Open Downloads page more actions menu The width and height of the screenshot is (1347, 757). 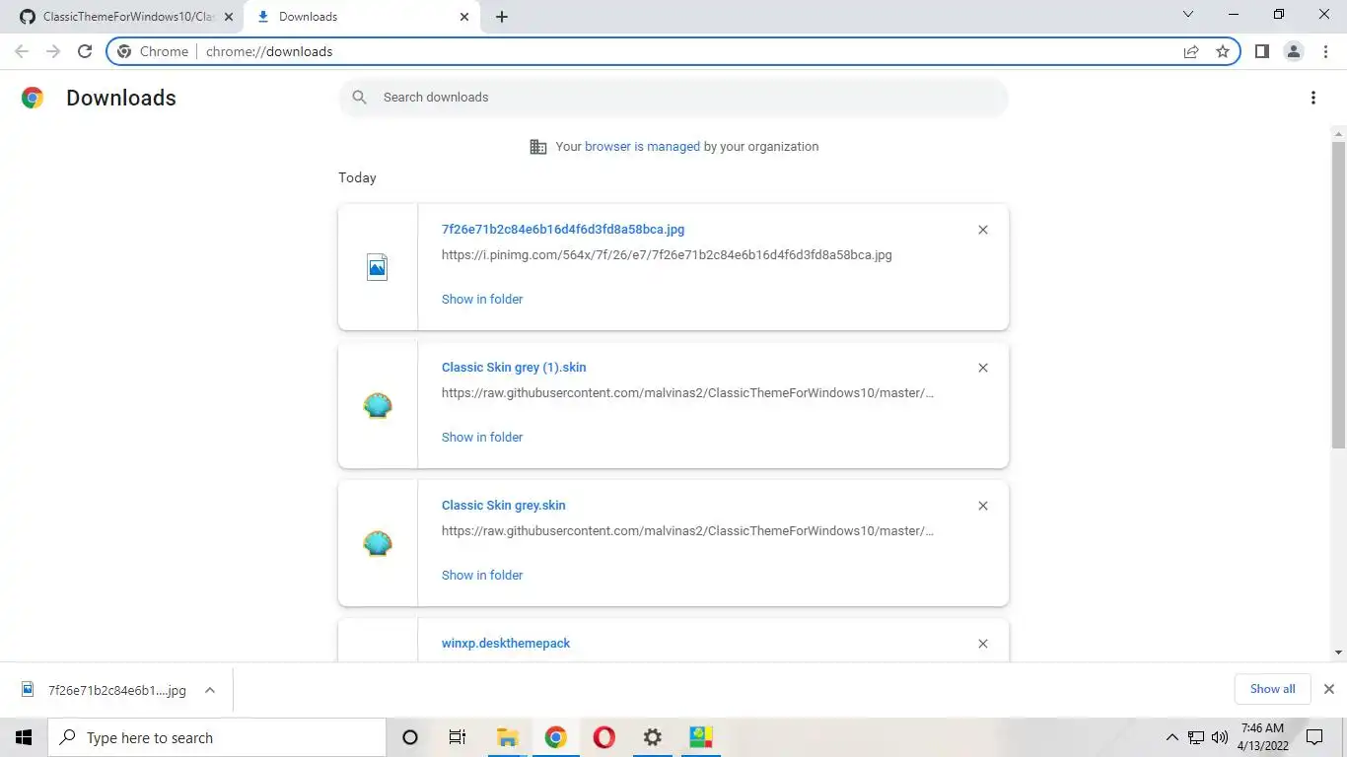pyautogui.click(x=1312, y=98)
